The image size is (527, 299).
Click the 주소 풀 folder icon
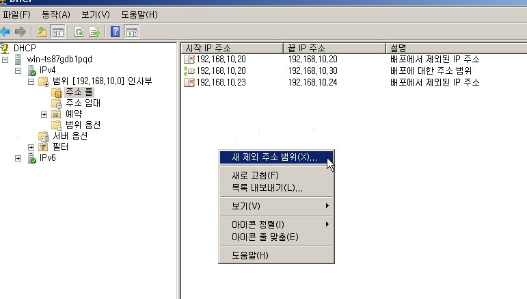57,92
